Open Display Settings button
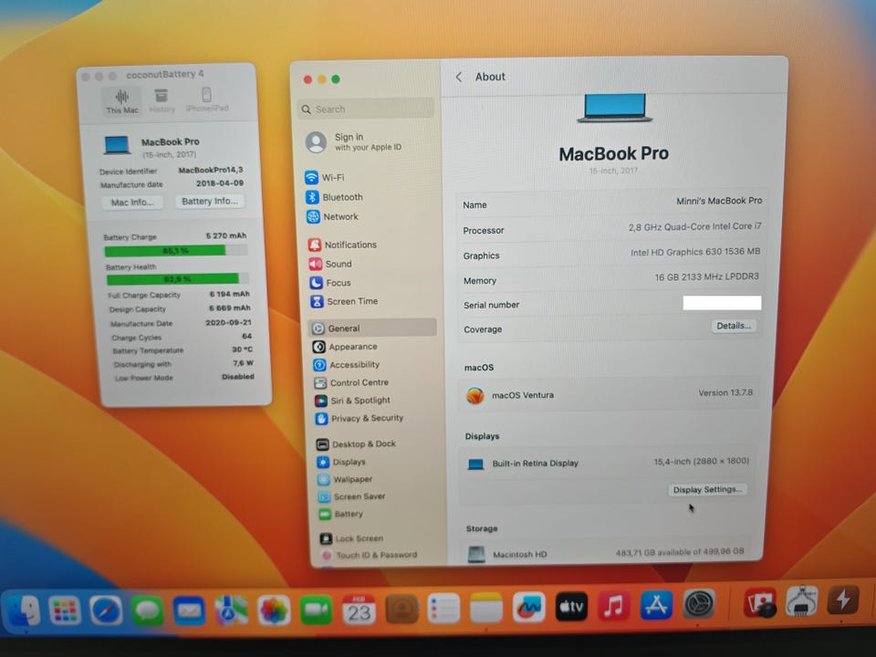The height and width of the screenshot is (657, 876). click(x=707, y=489)
